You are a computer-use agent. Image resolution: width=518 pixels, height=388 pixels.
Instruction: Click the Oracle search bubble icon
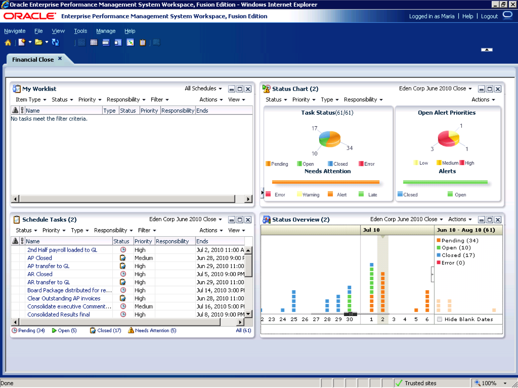click(507, 16)
